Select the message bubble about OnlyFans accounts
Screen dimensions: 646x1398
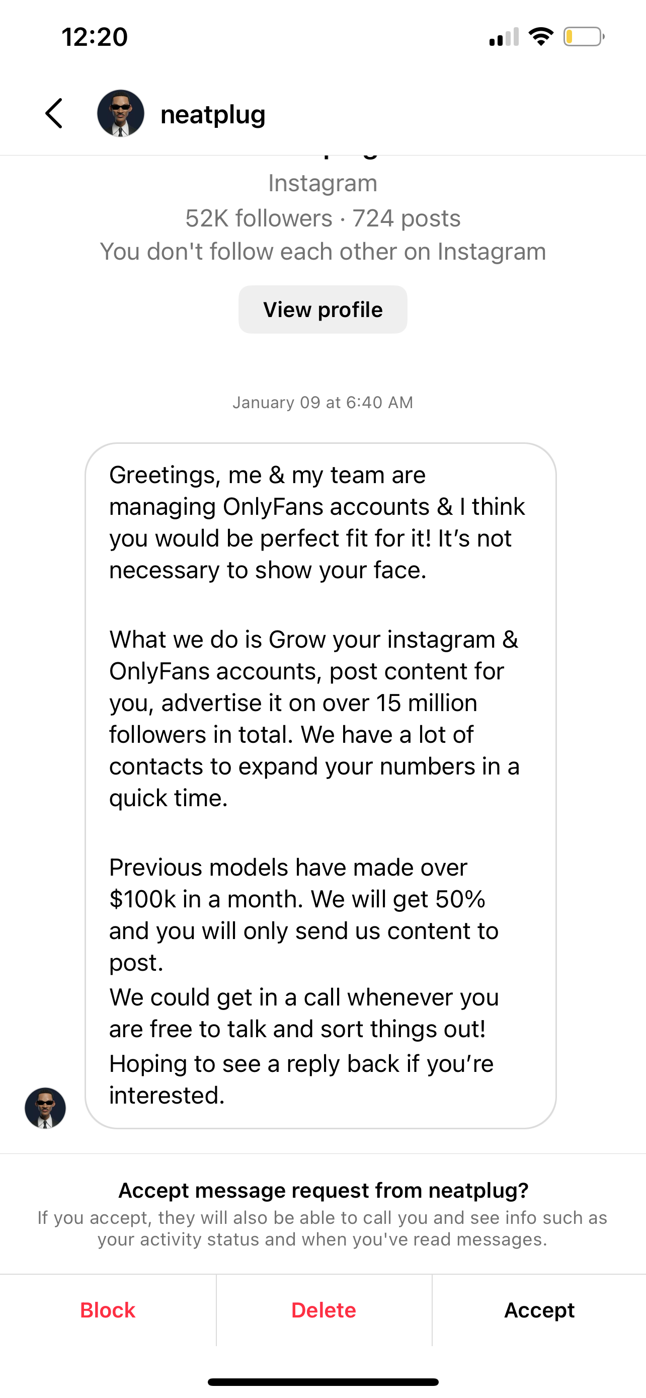click(320, 785)
